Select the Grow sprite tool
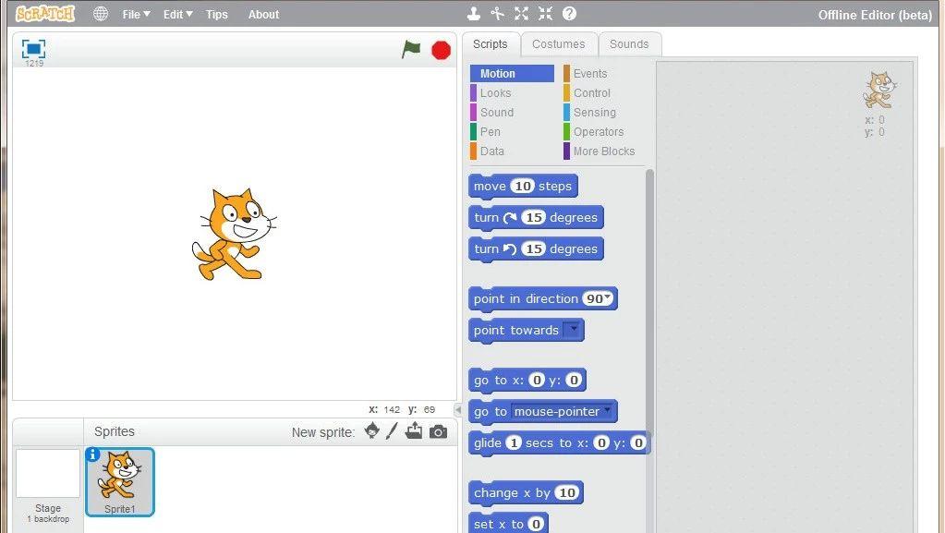Image resolution: width=945 pixels, height=533 pixels. [521, 13]
